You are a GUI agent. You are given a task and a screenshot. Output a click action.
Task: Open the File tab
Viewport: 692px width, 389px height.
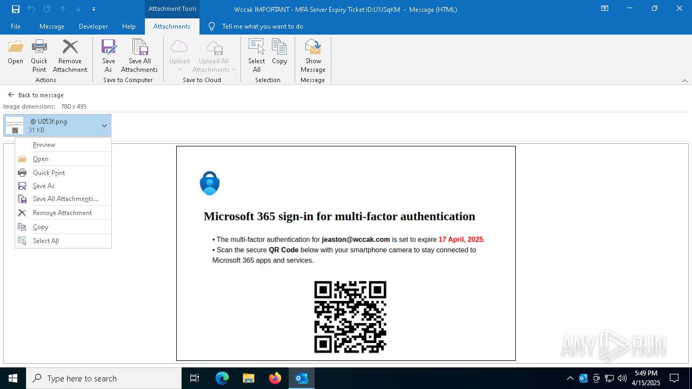coord(16,26)
